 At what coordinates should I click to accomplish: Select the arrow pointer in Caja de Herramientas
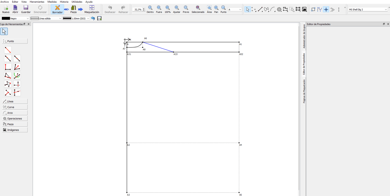coord(4,31)
